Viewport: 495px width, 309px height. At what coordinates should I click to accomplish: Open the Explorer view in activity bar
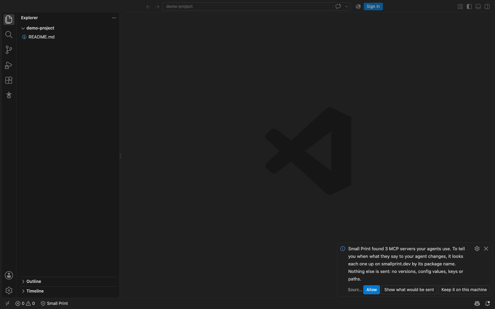tap(9, 20)
